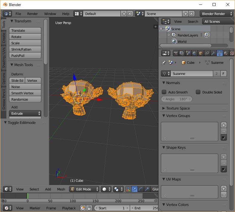Toggle fake user F button for Suzanne
The height and width of the screenshot is (212, 235).
223,74
